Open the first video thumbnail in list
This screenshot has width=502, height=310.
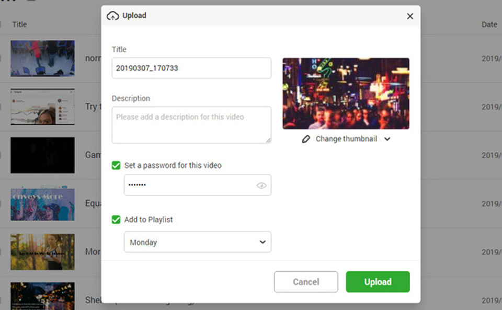[x=42, y=59]
